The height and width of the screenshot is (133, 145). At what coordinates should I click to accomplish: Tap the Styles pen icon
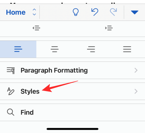point(11,91)
